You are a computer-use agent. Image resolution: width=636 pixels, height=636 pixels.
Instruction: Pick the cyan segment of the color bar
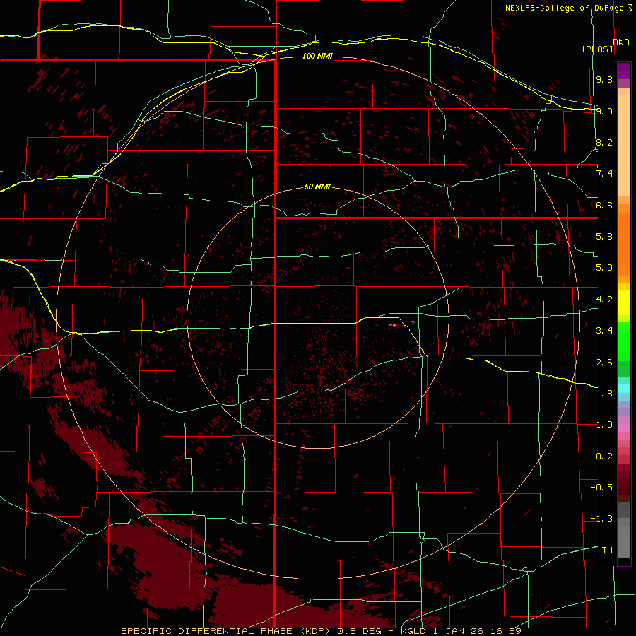(624, 389)
